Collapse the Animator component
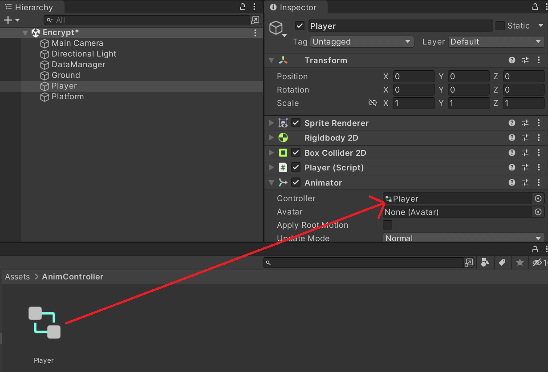Screen dimensions: 548x372 271,182
